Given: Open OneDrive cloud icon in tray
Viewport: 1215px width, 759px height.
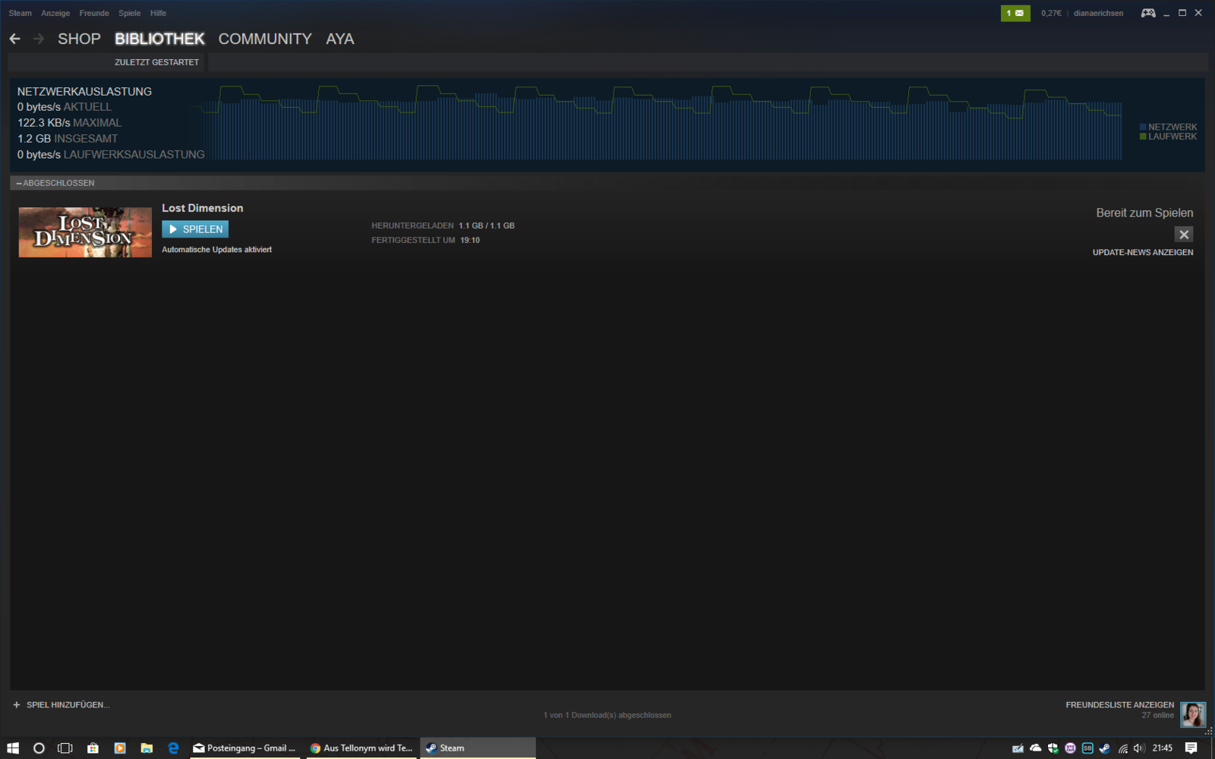Looking at the screenshot, I should [1035, 748].
